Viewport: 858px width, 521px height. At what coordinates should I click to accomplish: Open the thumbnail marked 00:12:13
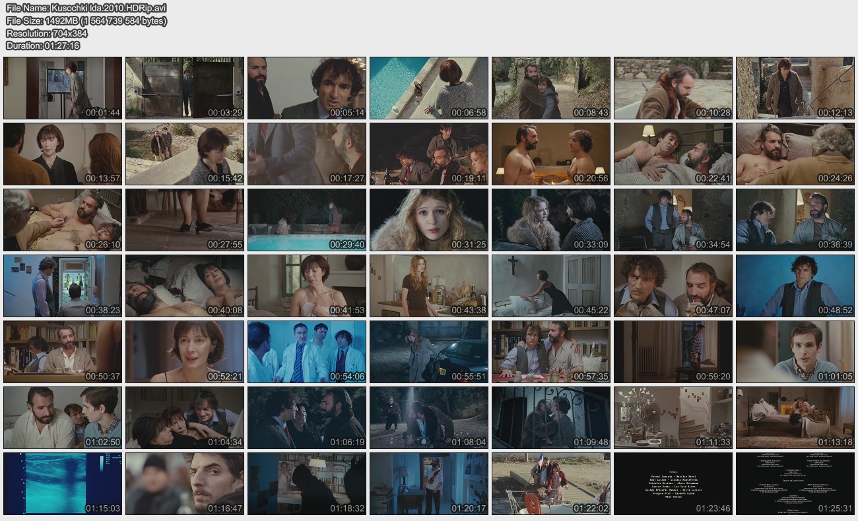795,88
